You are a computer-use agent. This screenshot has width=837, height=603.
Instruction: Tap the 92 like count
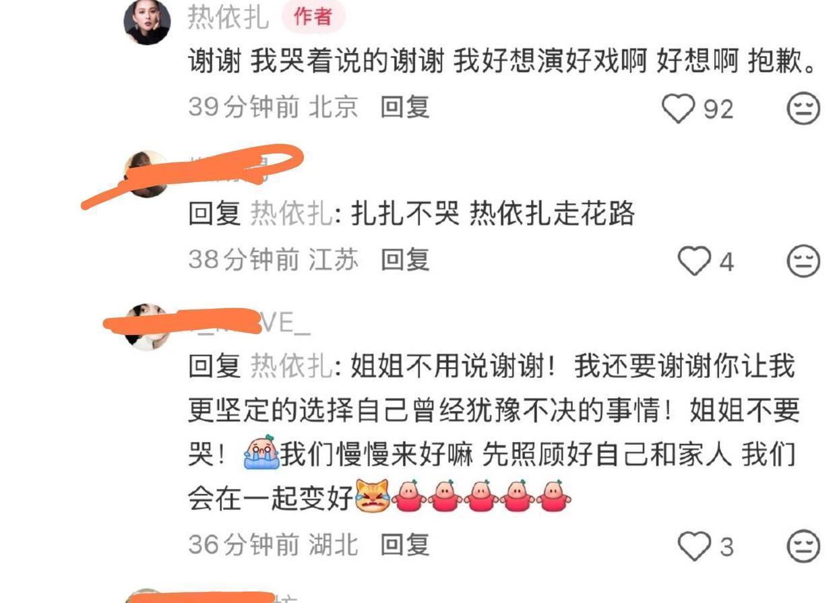(x=718, y=109)
